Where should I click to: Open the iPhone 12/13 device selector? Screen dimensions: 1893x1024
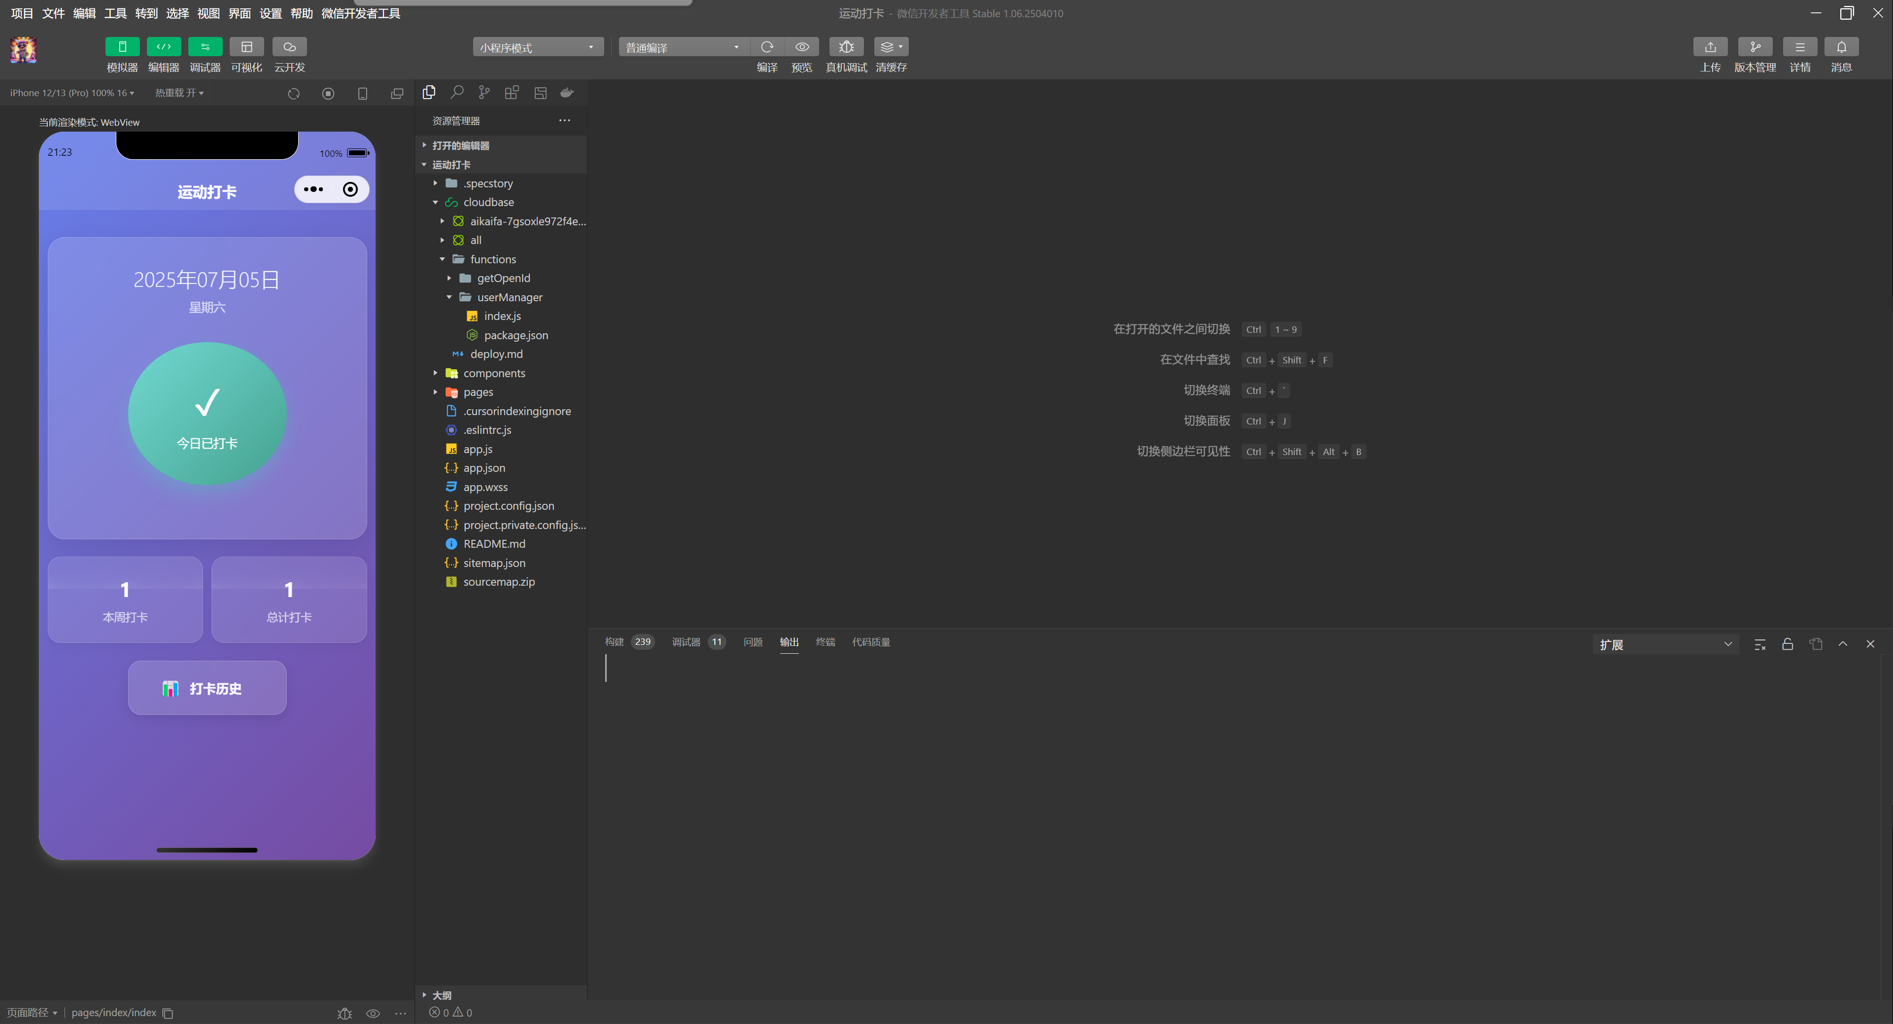(x=71, y=93)
